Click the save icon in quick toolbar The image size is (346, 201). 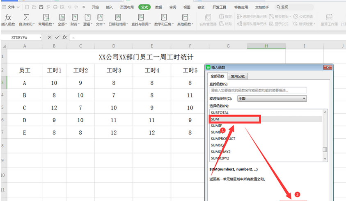coord(41,7)
